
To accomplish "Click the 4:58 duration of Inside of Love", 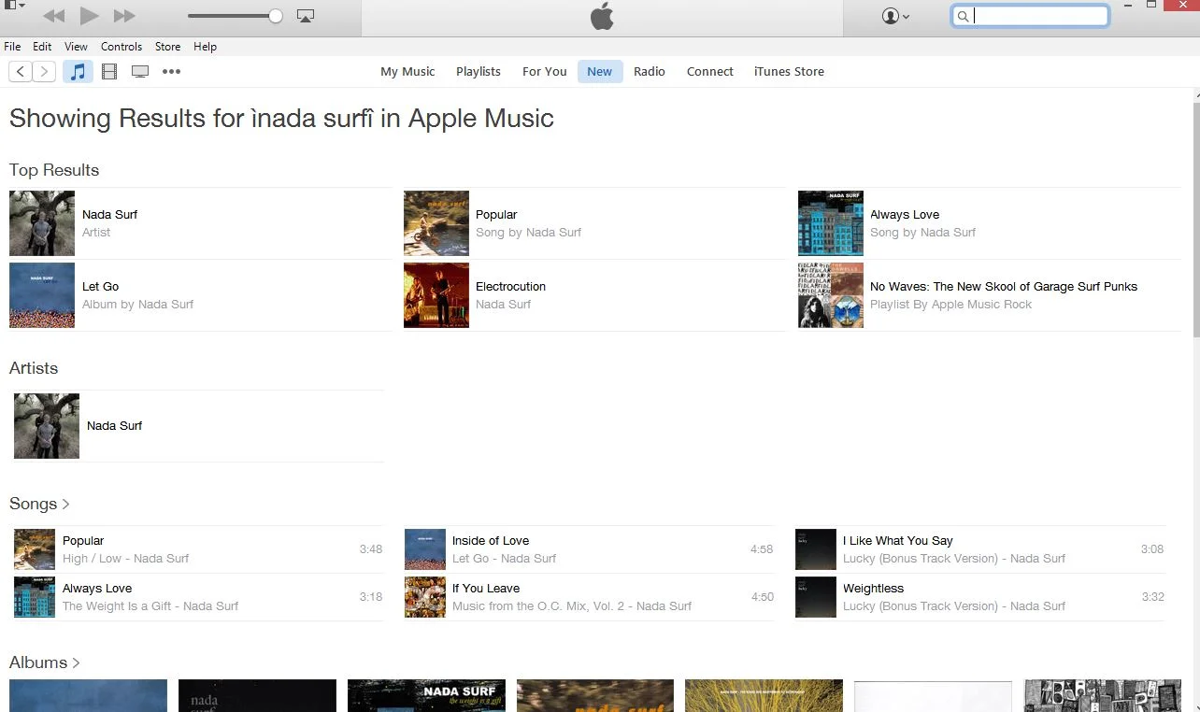I will [762, 549].
